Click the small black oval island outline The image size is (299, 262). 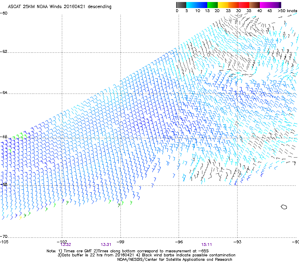click(284, 207)
